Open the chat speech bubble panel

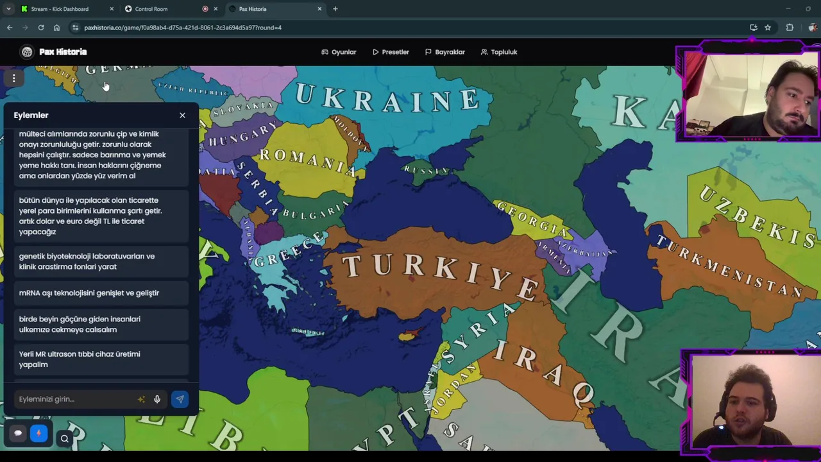point(18,433)
